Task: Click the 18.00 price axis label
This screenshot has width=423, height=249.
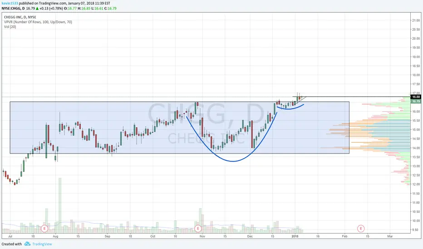Action: click(416, 75)
